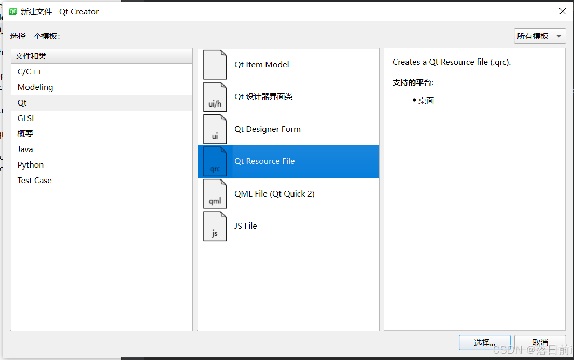This screenshot has width=574, height=360.
Task: Click the 文件和类 list header
Action: [102, 56]
